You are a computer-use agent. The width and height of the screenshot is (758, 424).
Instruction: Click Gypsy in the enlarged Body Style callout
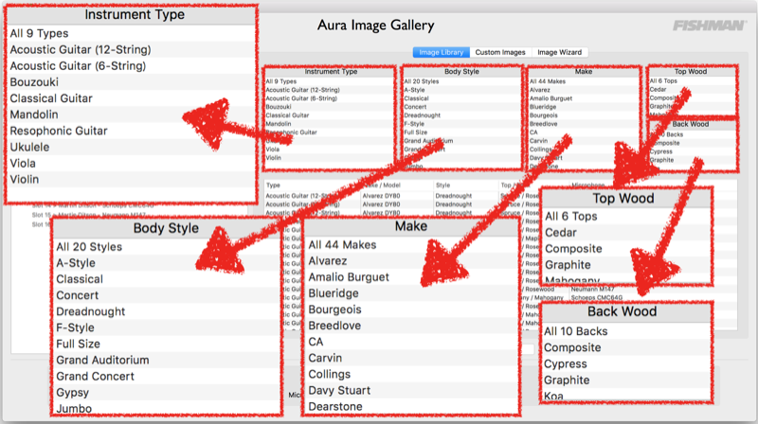tap(73, 393)
